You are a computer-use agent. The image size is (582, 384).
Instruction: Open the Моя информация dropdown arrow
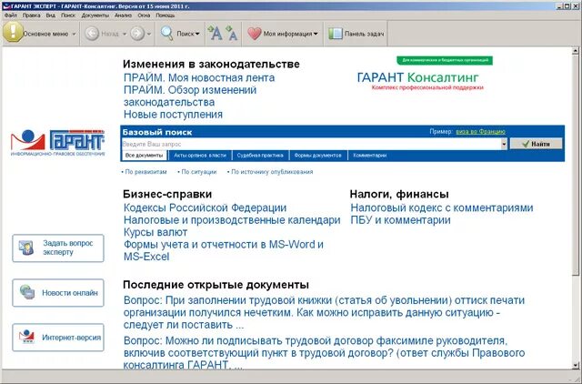click(316, 34)
